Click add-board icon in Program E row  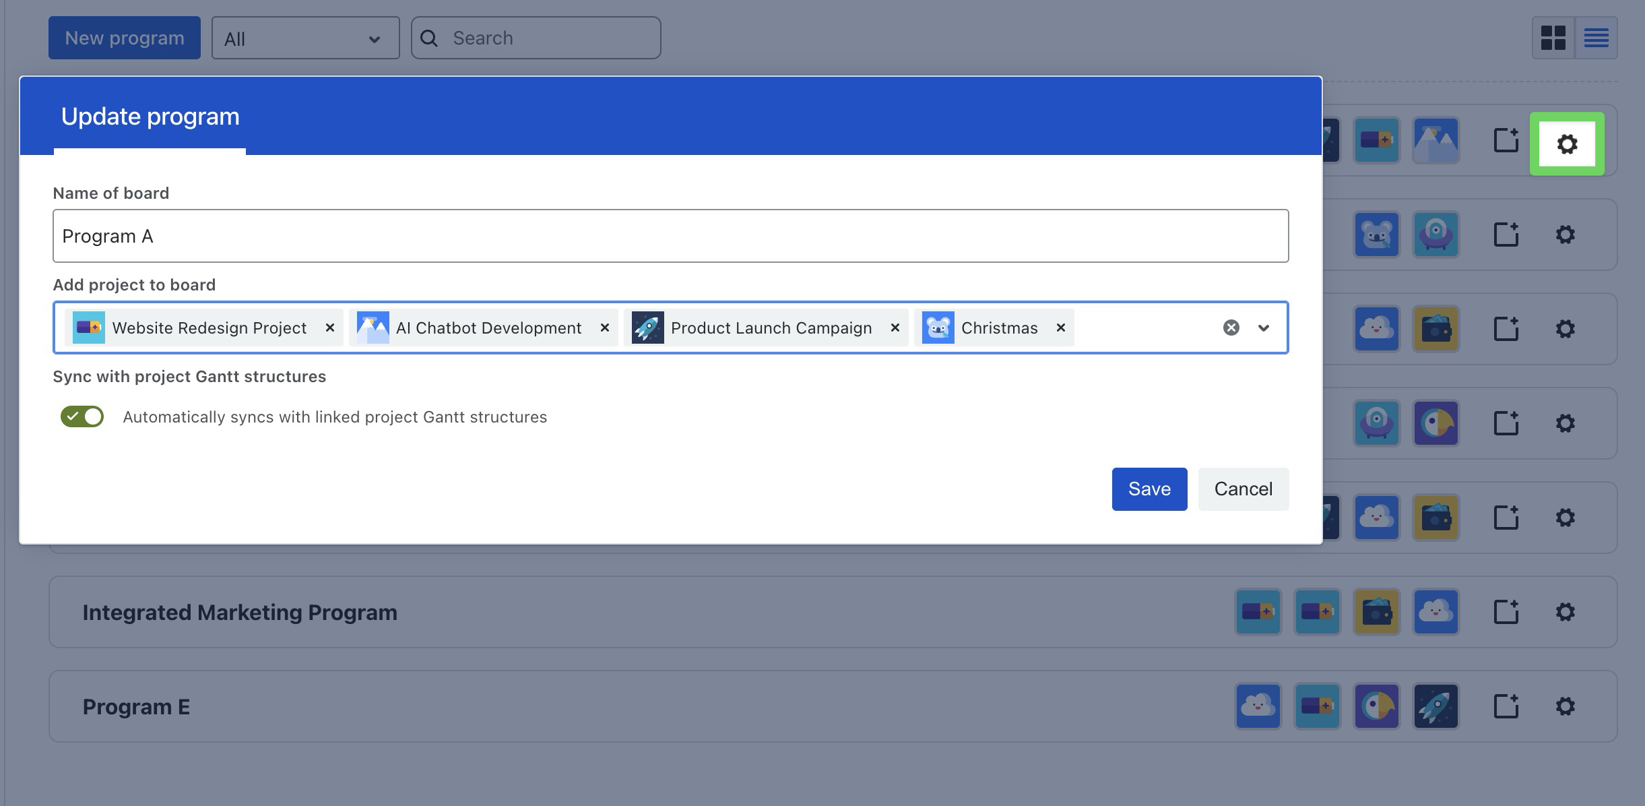tap(1506, 706)
